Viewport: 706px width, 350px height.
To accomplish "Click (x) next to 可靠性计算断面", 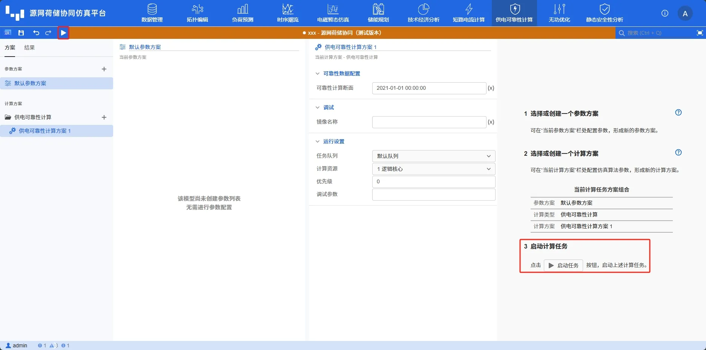I will [491, 88].
